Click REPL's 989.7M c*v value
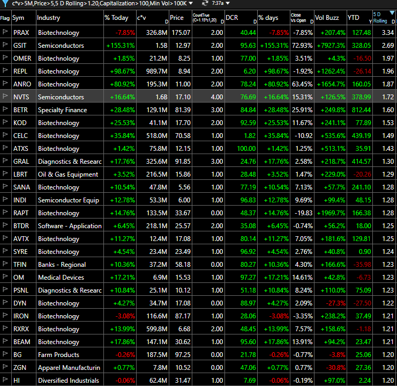This screenshot has height=386, width=397. tap(157, 71)
